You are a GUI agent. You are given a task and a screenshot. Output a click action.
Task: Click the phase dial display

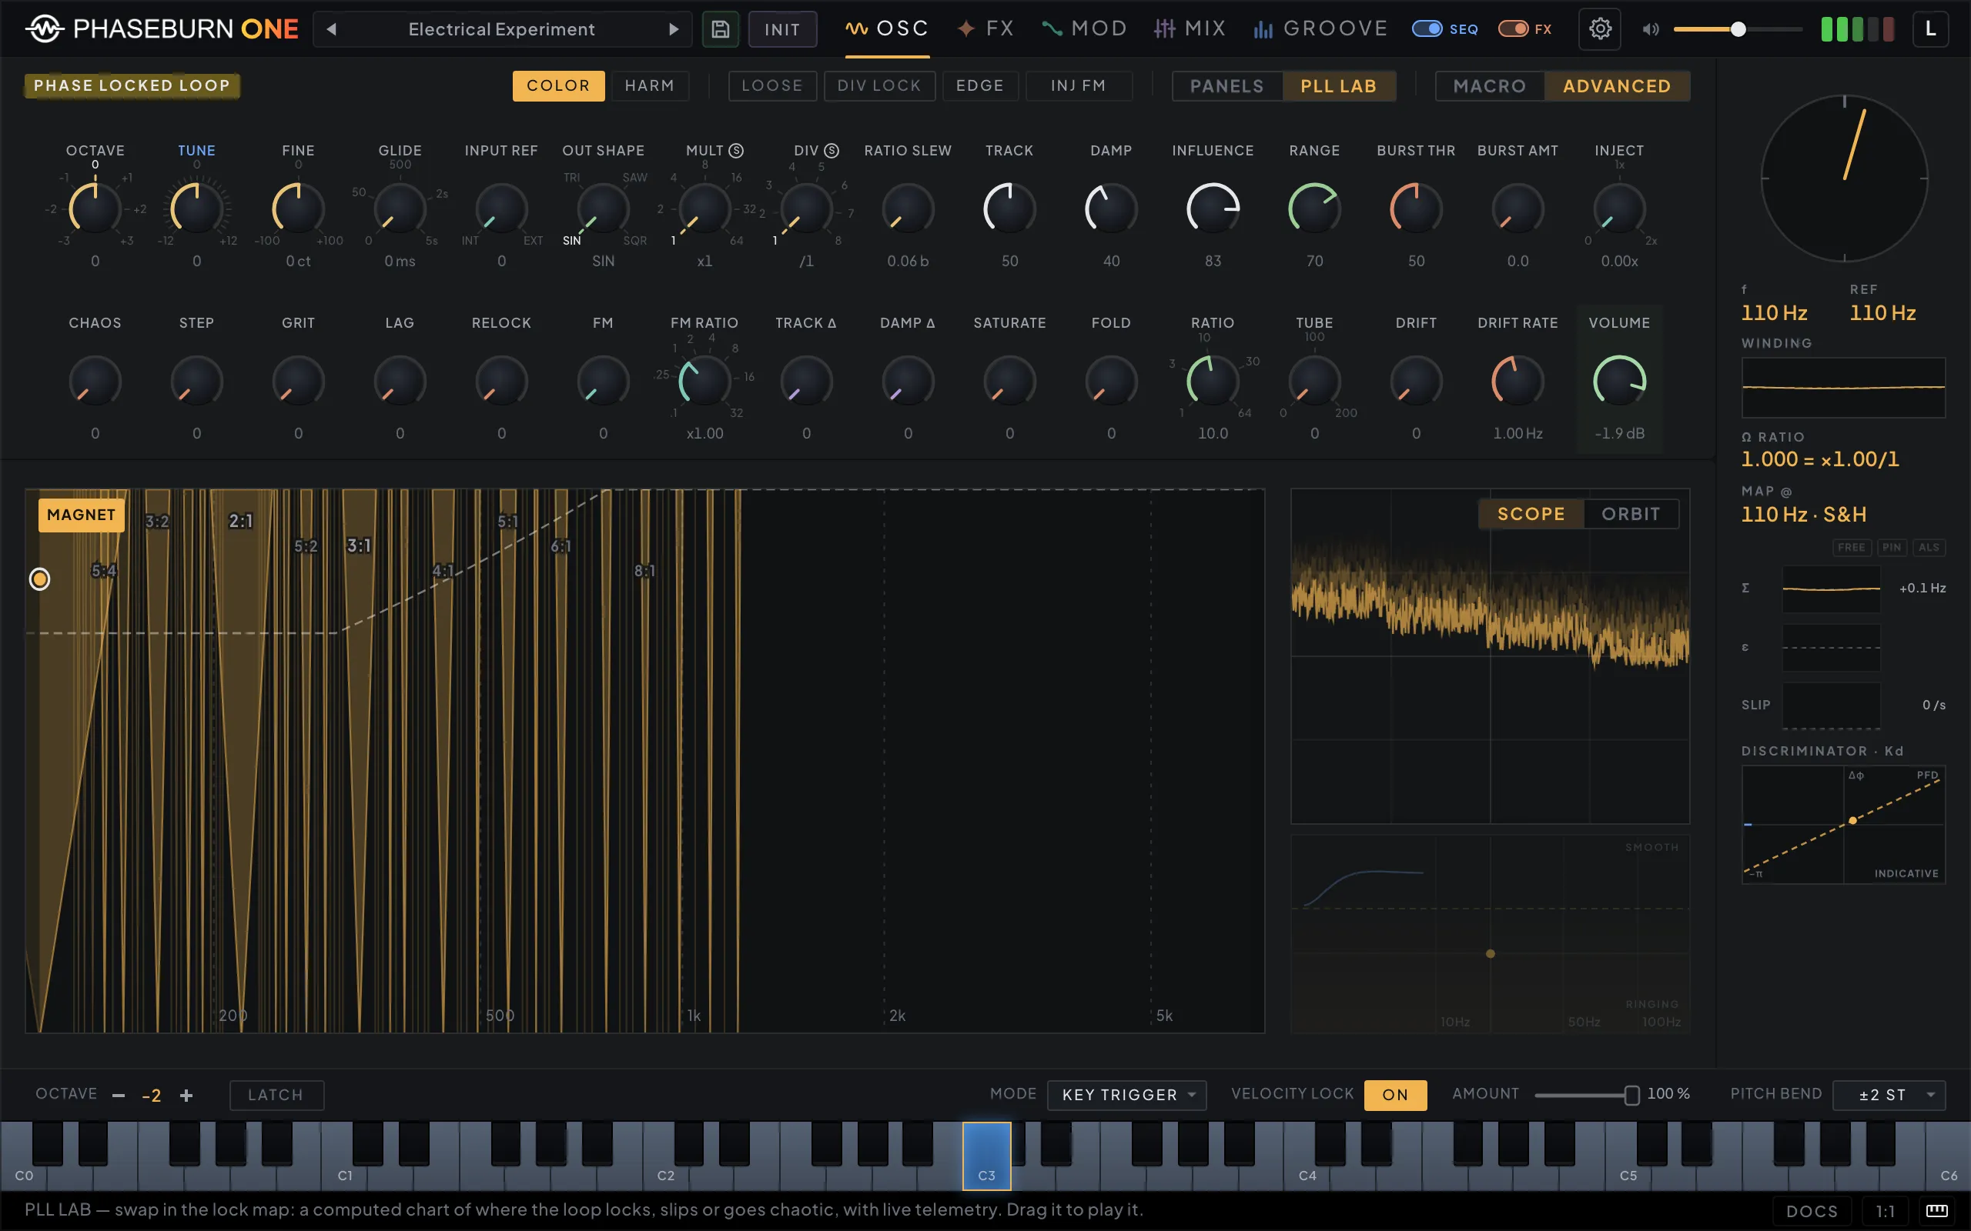(x=1844, y=178)
